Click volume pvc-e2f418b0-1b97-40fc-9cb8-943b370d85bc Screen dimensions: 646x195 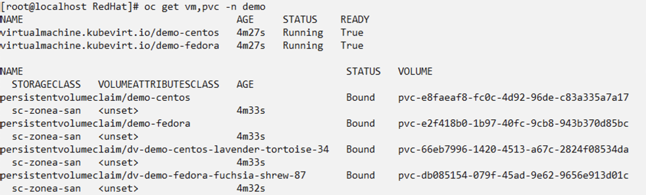click(x=513, y=123)
